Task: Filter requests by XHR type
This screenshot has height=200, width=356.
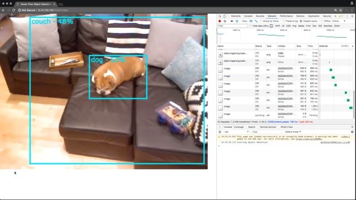Action: (278, 26)
